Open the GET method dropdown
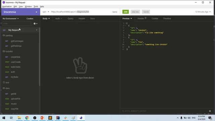Image resolution: width=215 pixels, height=121 pixels. 46,12
